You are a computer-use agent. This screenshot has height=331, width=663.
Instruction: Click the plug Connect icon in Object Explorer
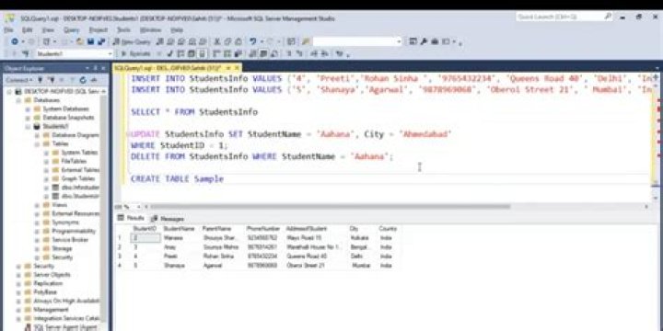pos(41,80)
